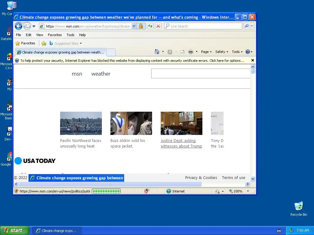Click the magnifier search button
Screen dimensions: 314x235
pyautogui.click(x=247, y=26)
